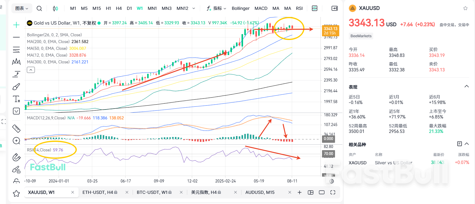Open the XAGUSD related symbol link
Screen dimensions: 475x204
click(357, 162)
